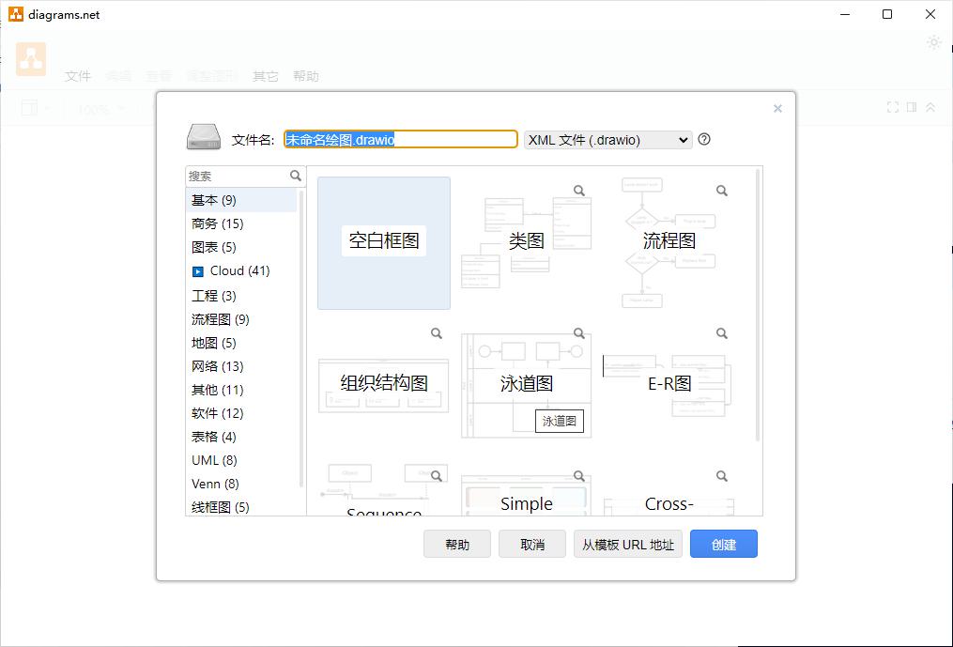
Task: Choose the 类图 template thumbnail
Action: click(x=527, y=243)
